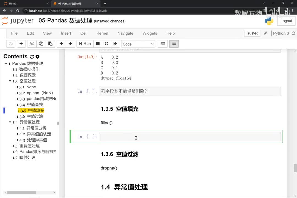Reload the browser page
Screen dimensions: 297x198
point(18,11)
